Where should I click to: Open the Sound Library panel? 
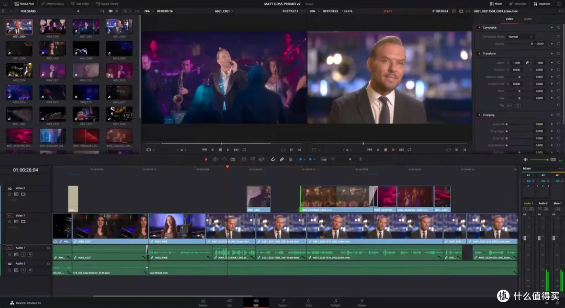107,4
